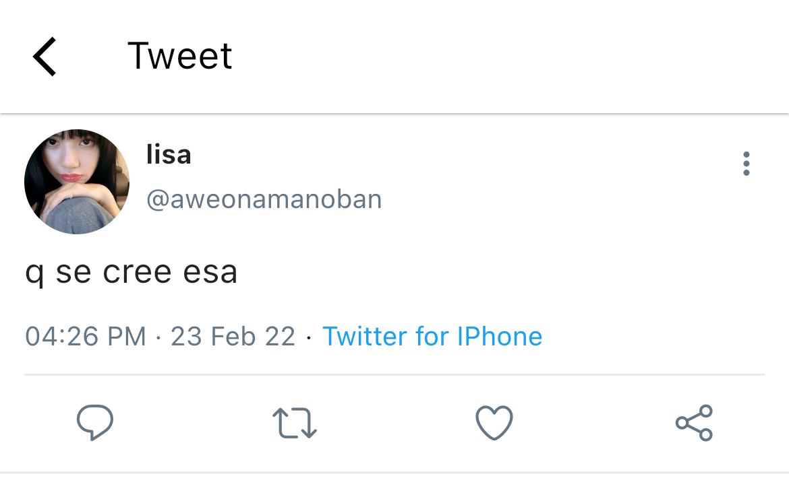Click the word iPhone in source label

(x=500, y=337)
